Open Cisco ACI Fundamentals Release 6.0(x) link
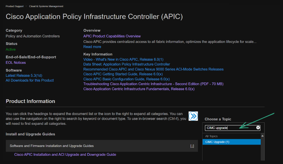 tap(139, 89)
